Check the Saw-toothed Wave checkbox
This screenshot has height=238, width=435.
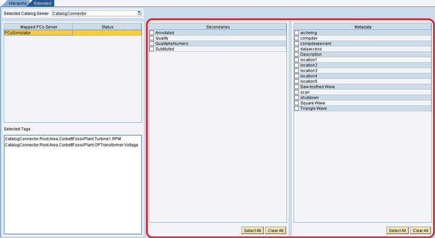click(297, 87)
